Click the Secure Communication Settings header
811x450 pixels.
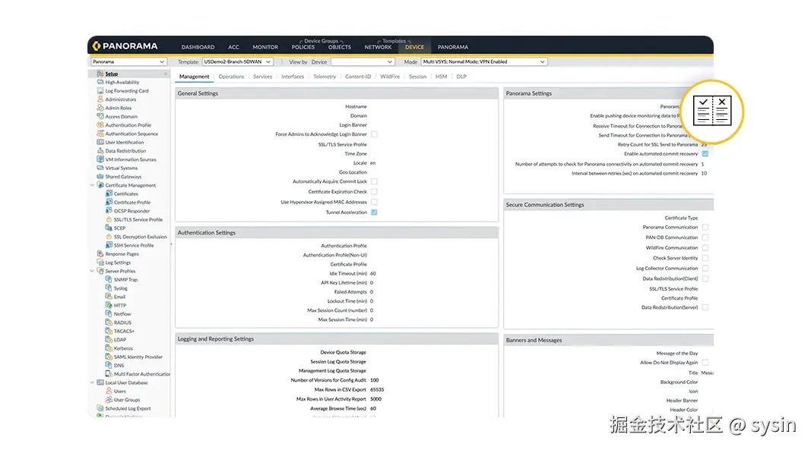coord(609,205)
